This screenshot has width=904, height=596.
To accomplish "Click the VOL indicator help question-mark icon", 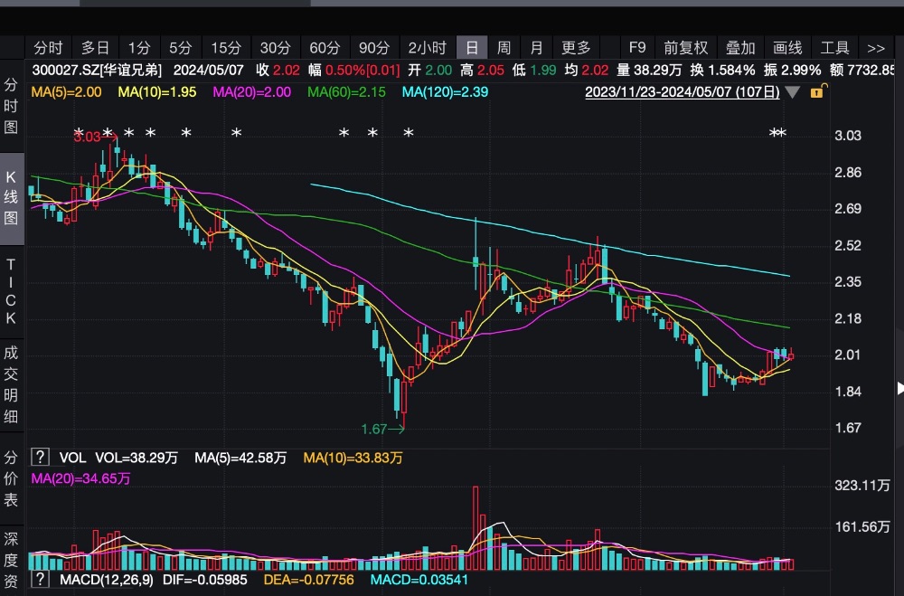I will pyautogui.click(x=40, y=458).
